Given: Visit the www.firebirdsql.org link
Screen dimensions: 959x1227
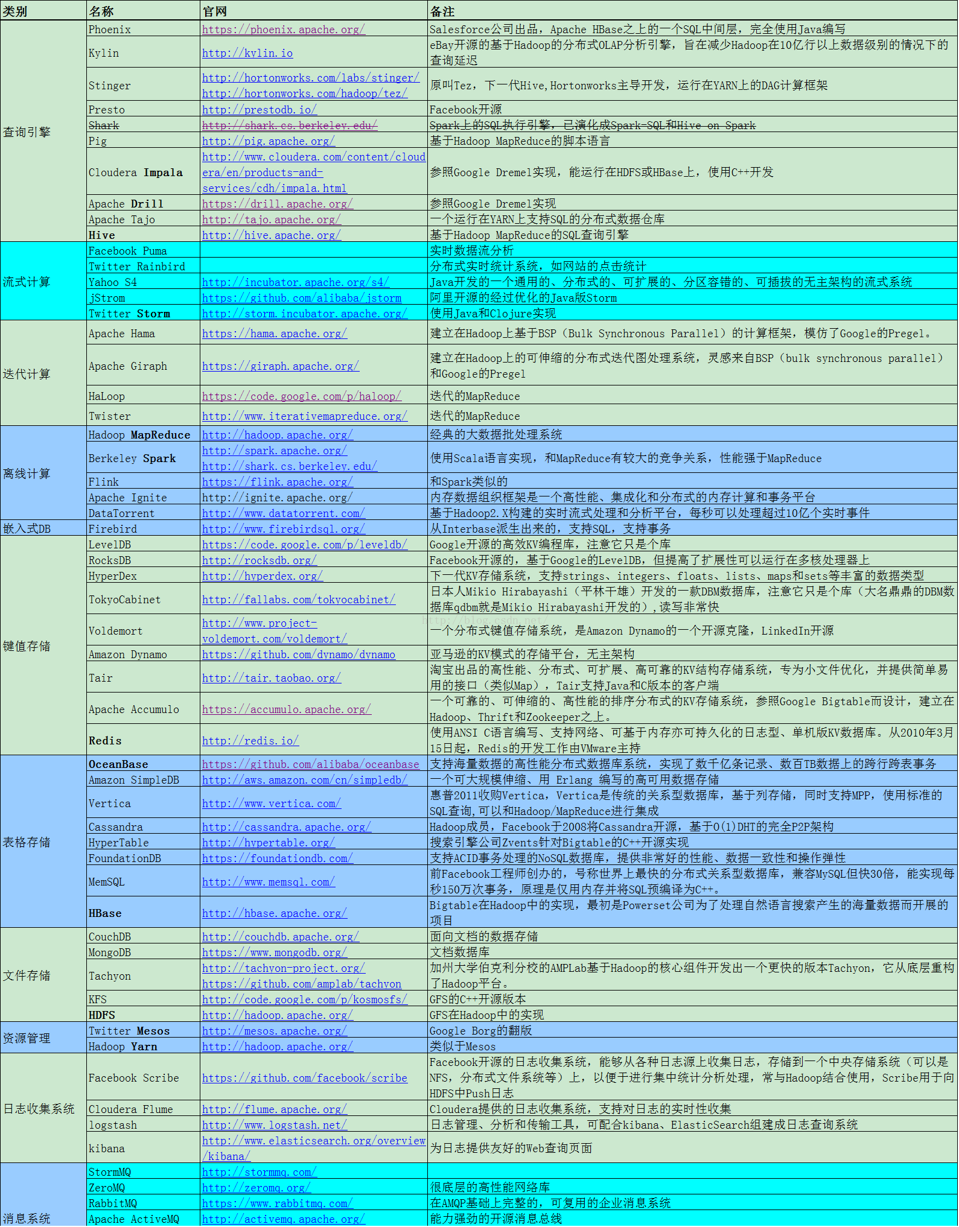Looking at the screenshot, I should coord(284,528).
